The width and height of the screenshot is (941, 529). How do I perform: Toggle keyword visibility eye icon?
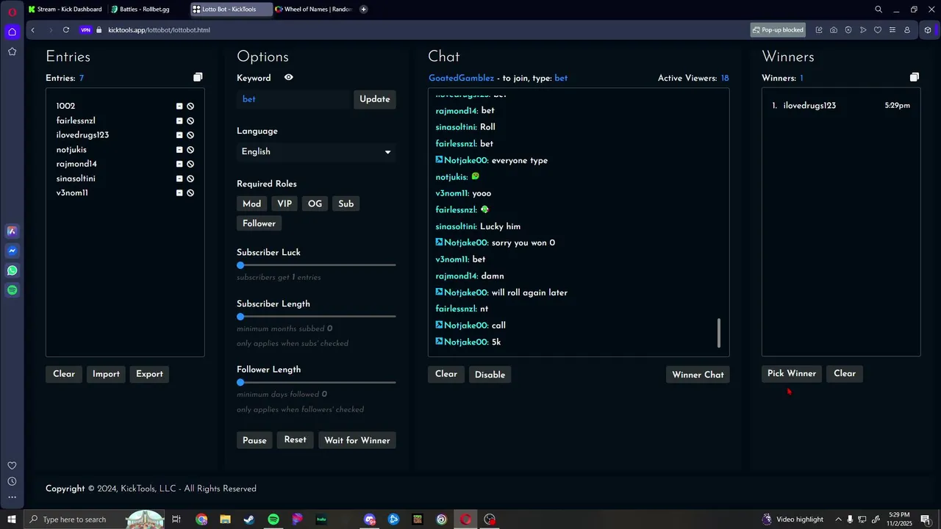tap(289, 77)
